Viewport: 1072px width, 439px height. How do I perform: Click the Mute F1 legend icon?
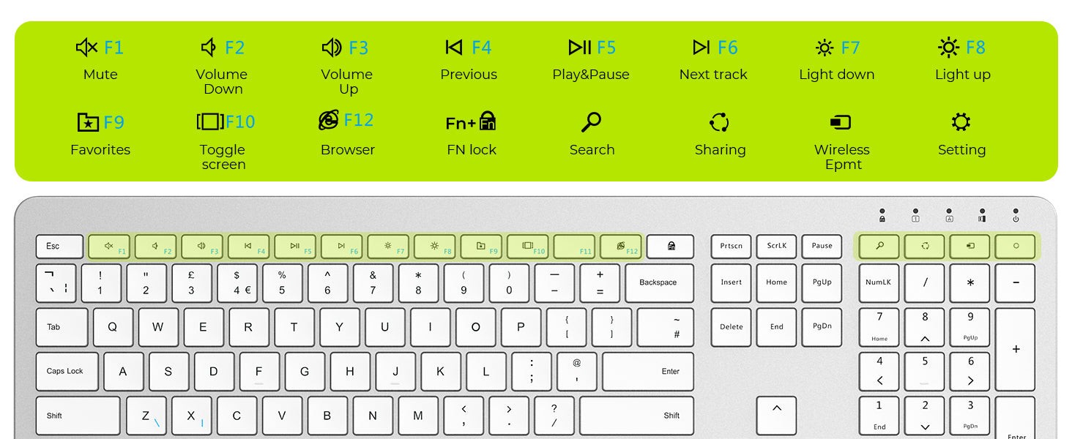click(x=86, y=48)
